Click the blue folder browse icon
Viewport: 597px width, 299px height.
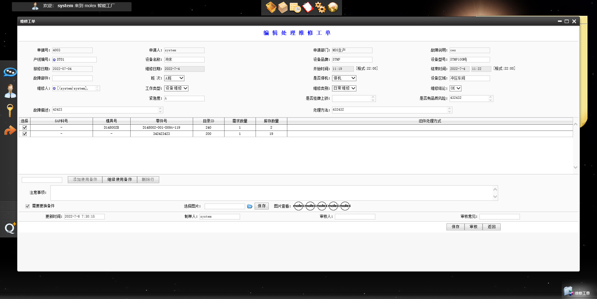250,206
